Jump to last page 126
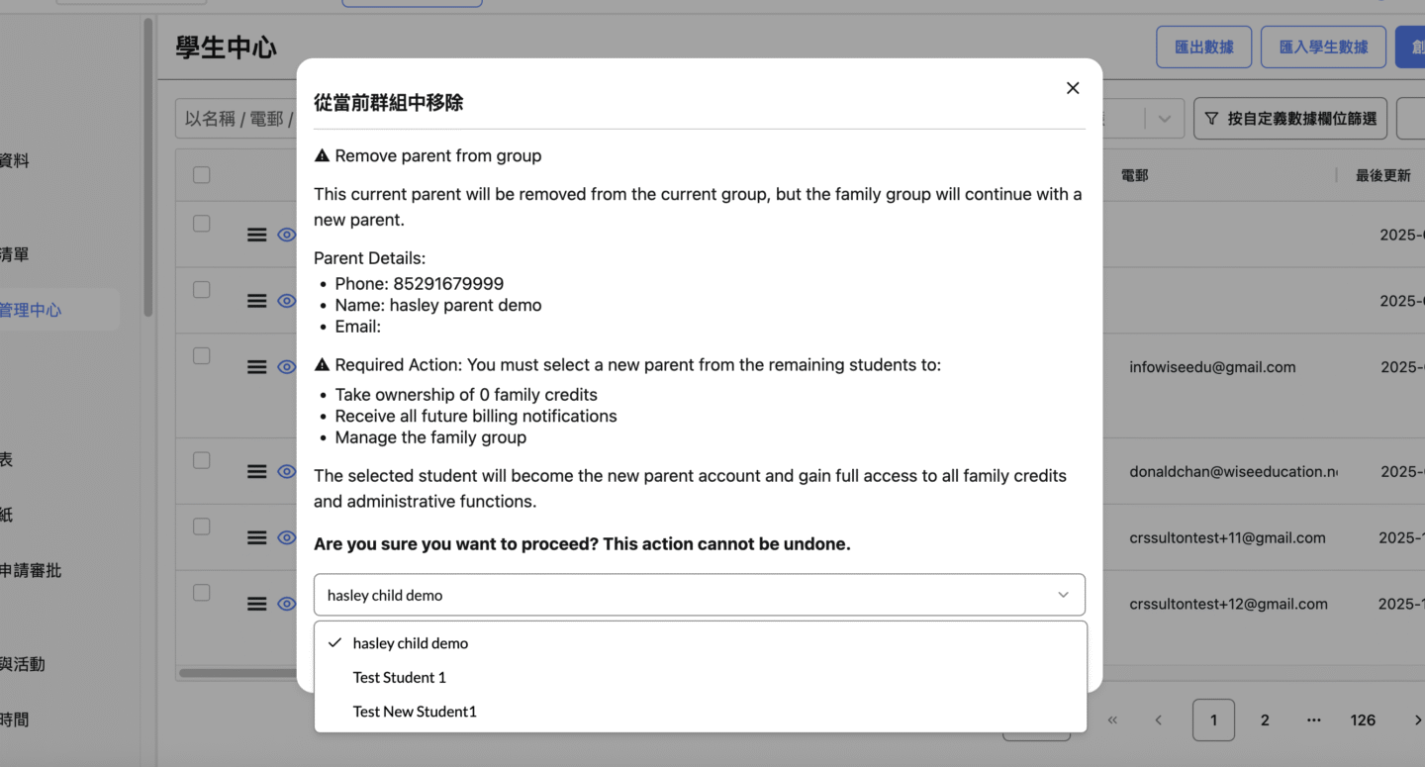This screenshot has height=767, width=1425. [x=1363, y=720]
